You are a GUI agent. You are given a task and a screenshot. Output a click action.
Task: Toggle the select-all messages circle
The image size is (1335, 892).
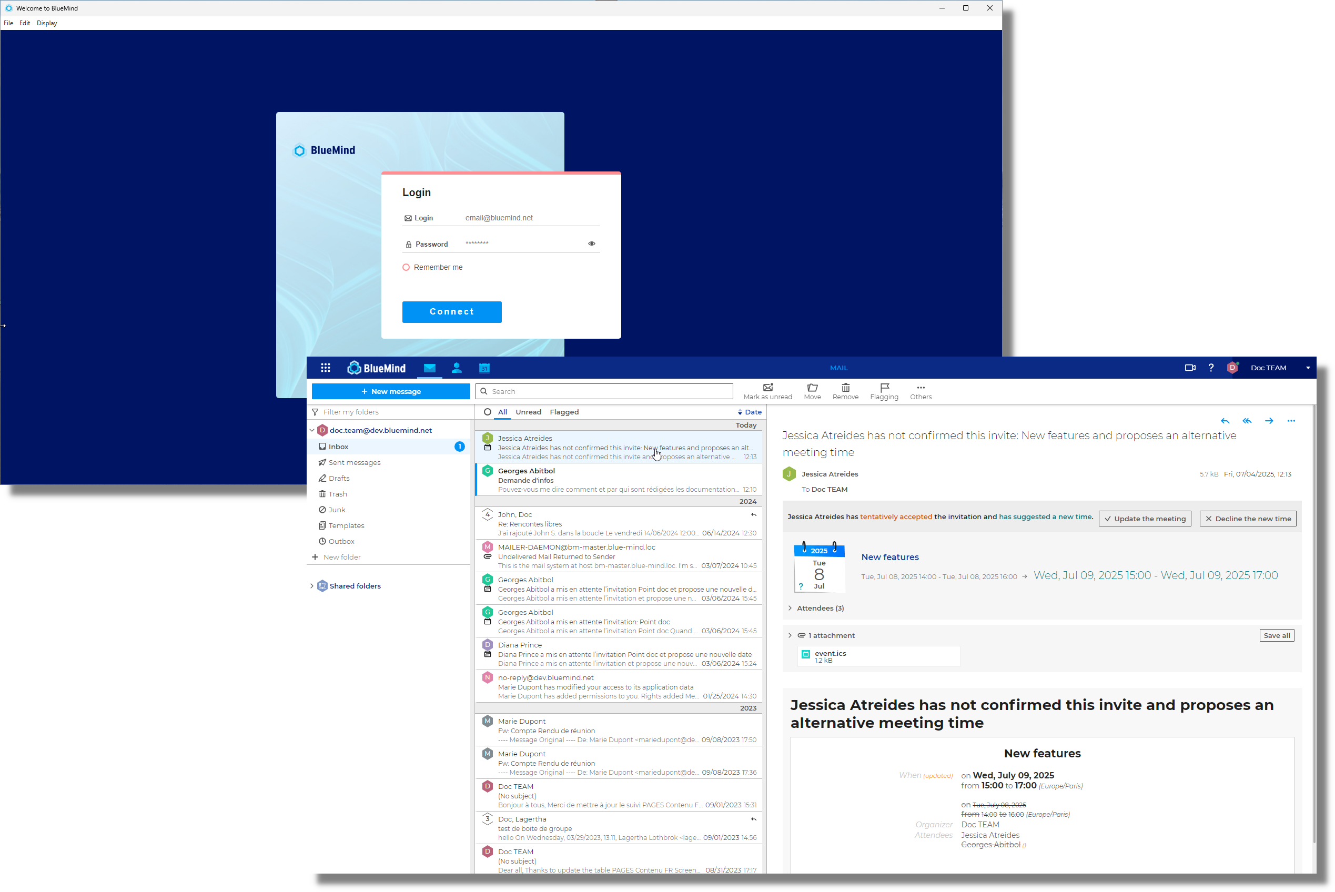coord(488,412)
